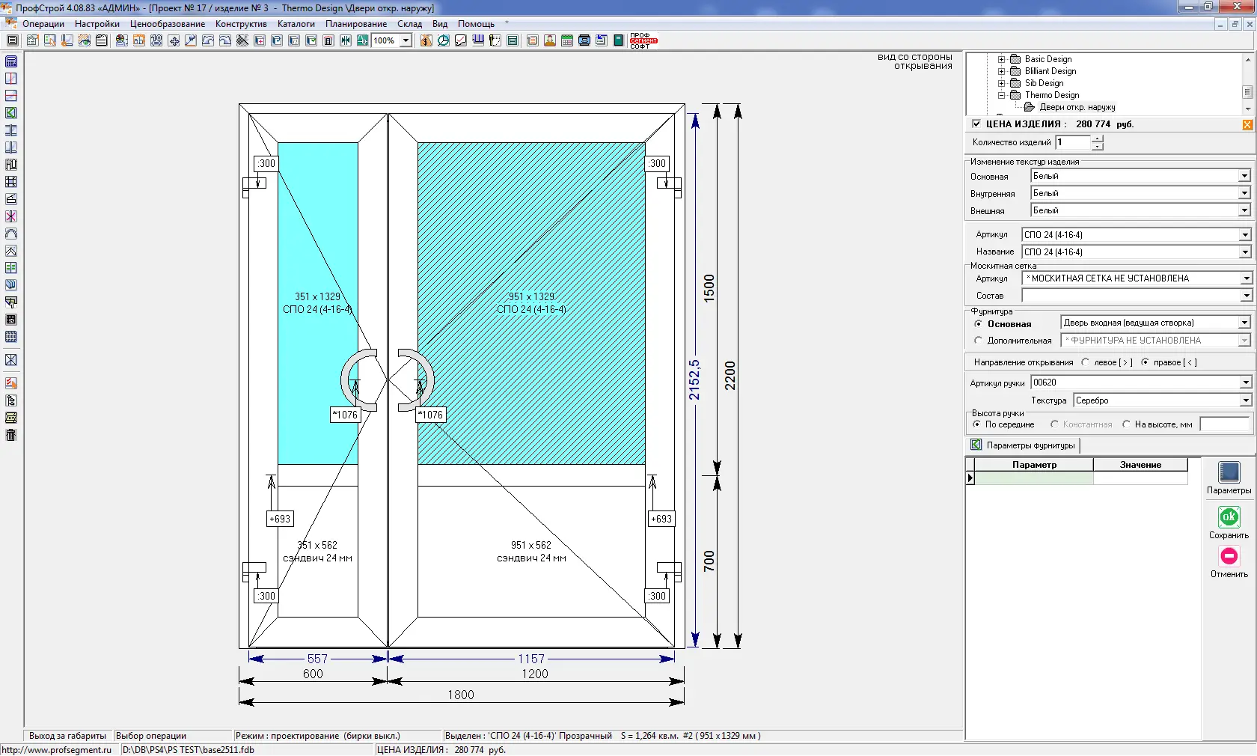Click the Сохранить button
Screen dimensions: 1257x756
(x=1229, y=518)
